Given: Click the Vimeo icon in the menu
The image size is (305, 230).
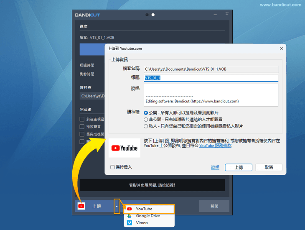Looking at the screenshot, I should 130,223.
